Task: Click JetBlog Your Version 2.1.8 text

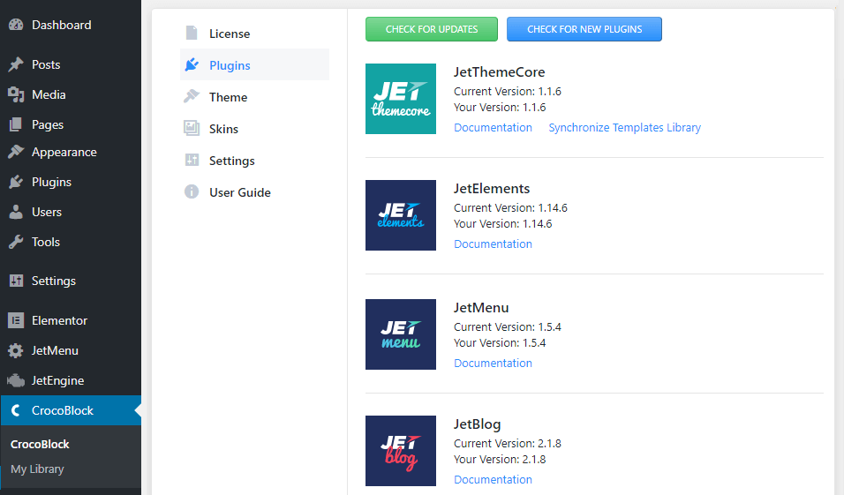Action: pos(500,460)
